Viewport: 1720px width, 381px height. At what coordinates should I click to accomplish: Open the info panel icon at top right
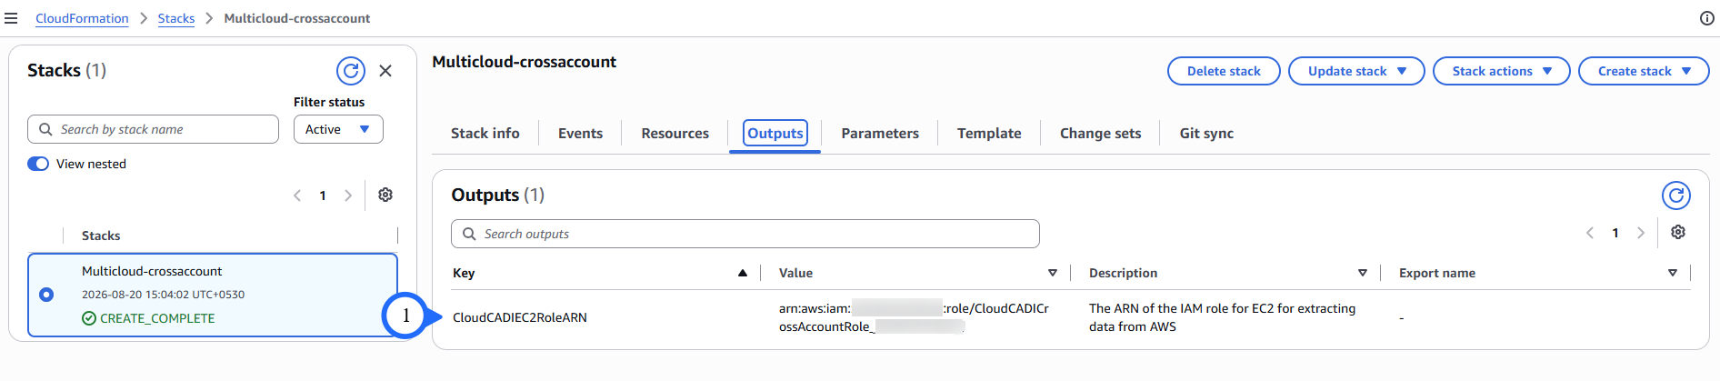click(1706, 18)
